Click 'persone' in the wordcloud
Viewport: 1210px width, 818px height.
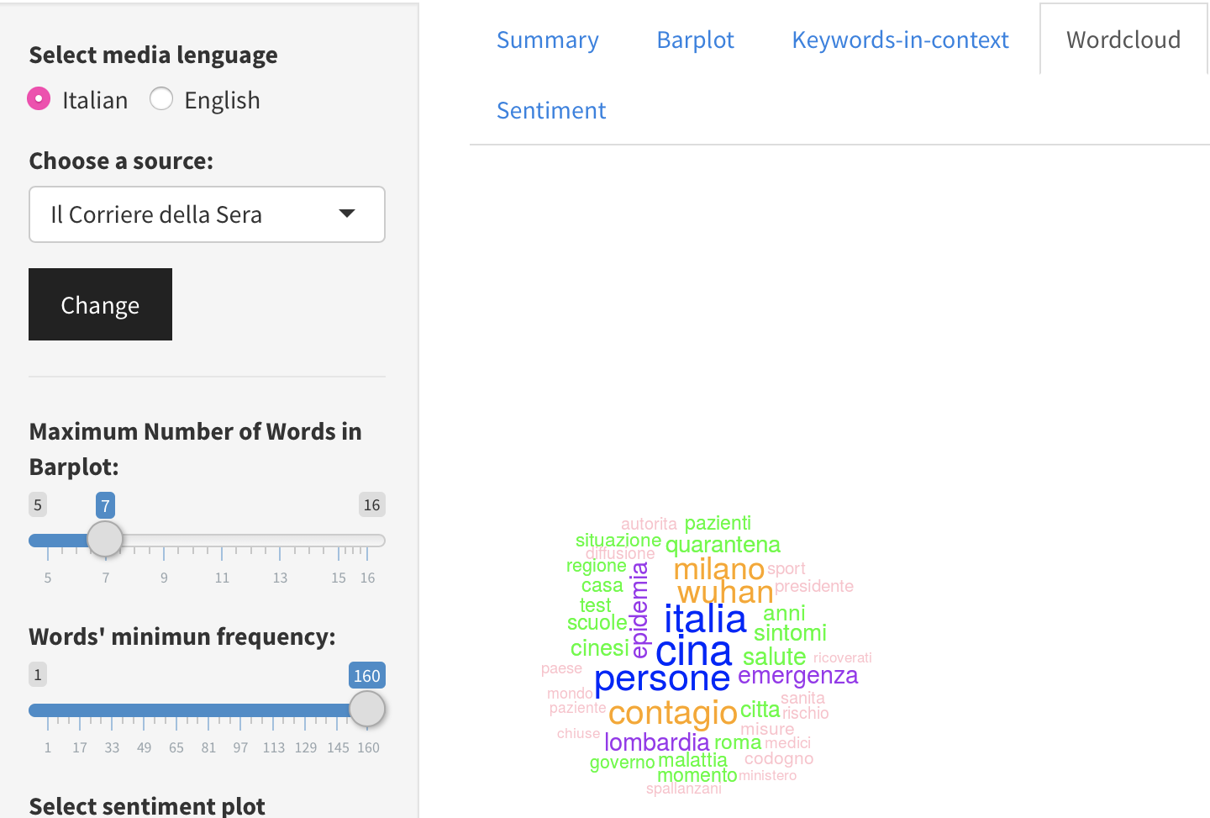662,678
